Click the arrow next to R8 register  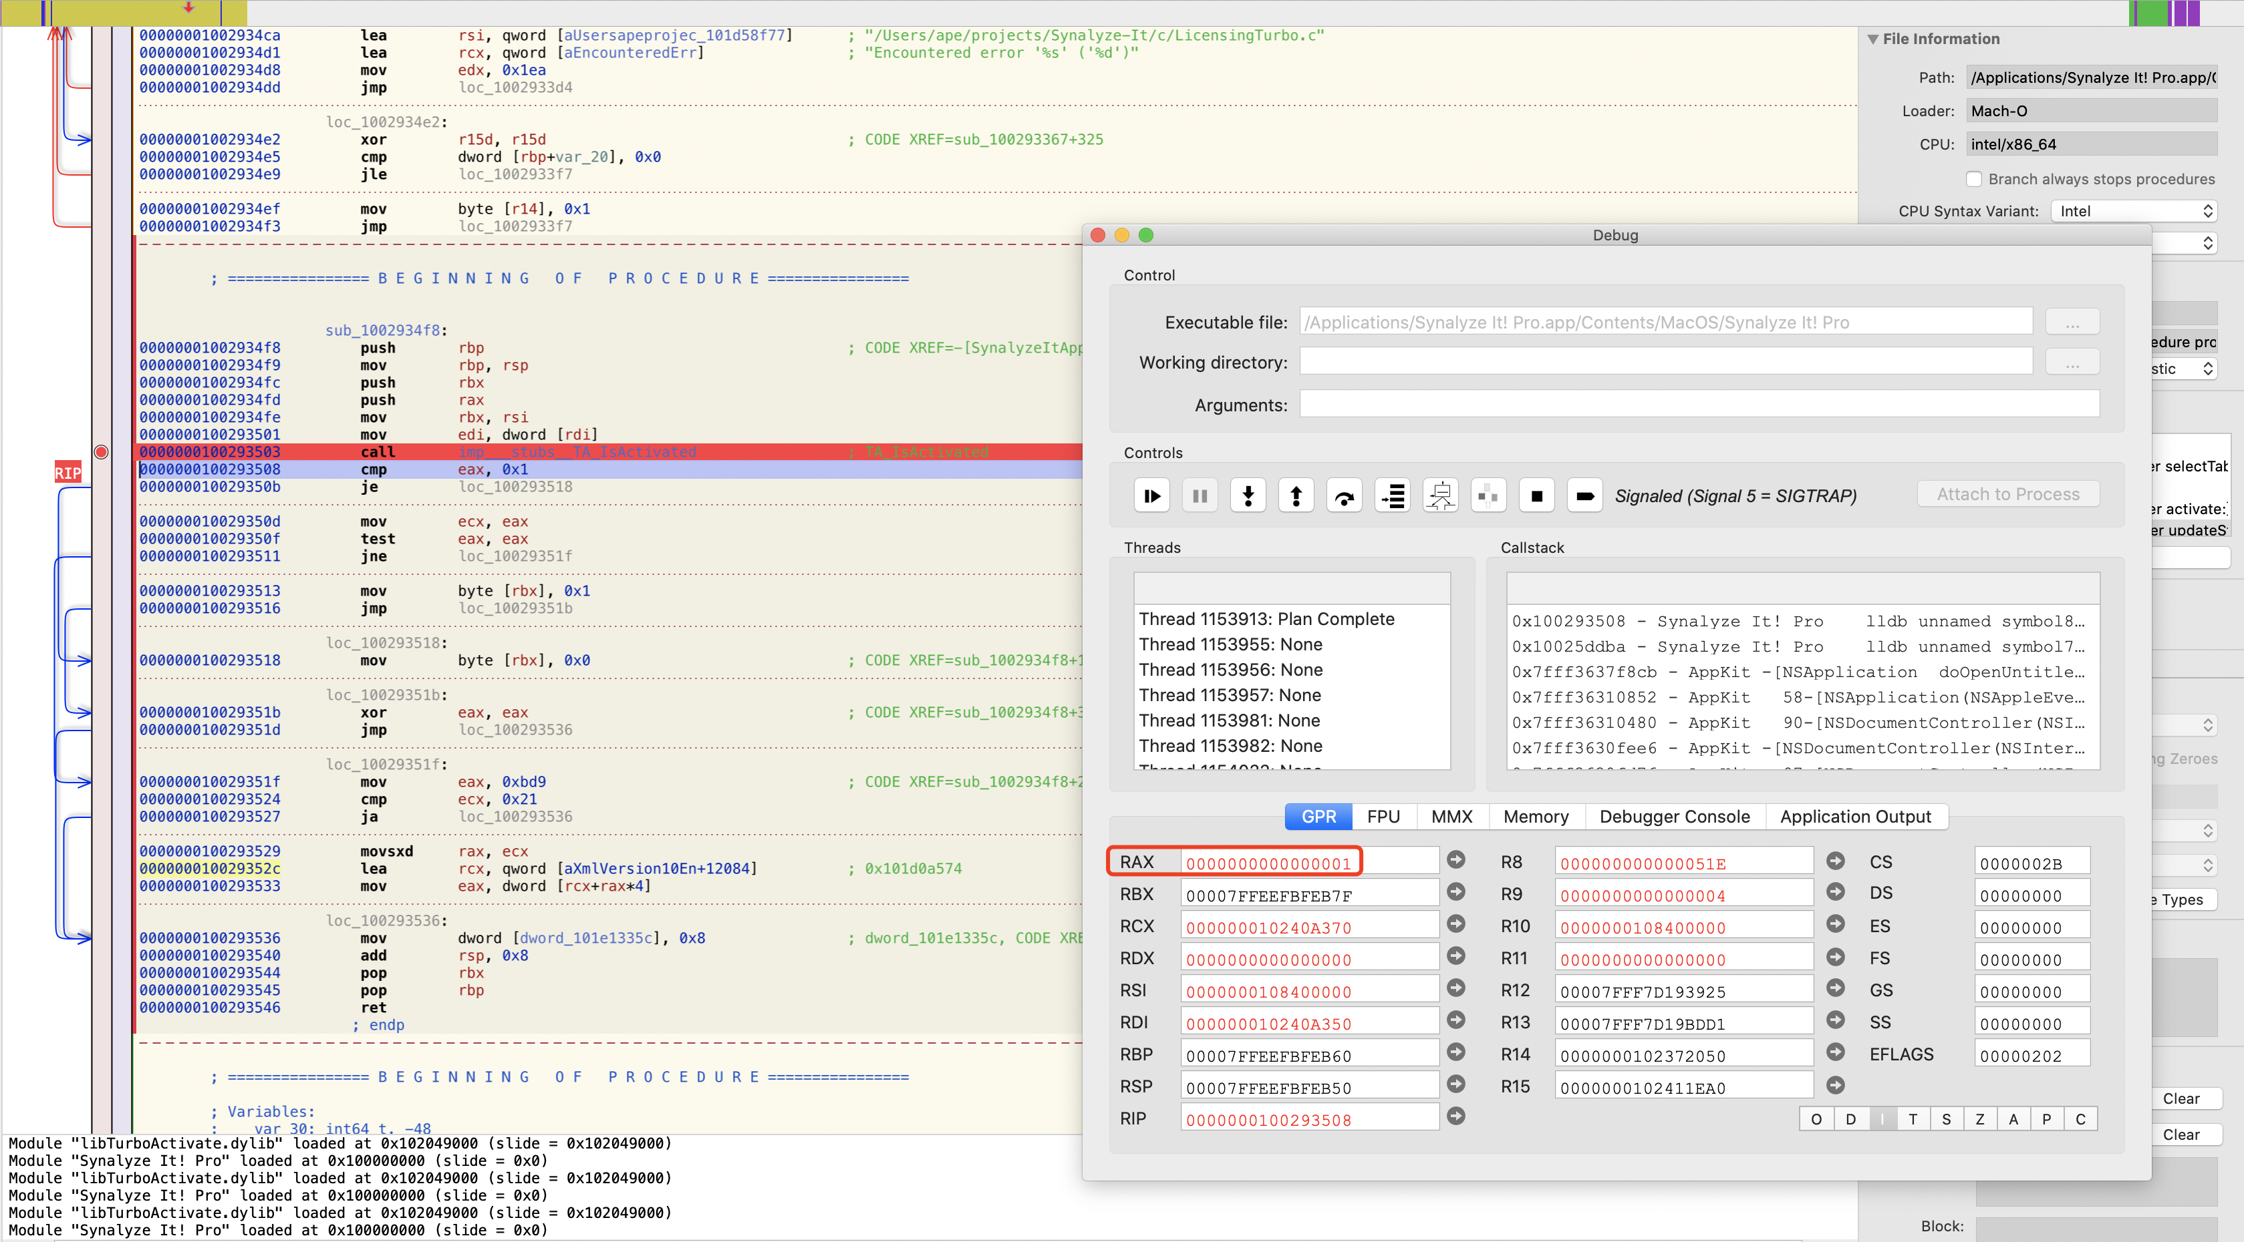(x=1834, y=860)
